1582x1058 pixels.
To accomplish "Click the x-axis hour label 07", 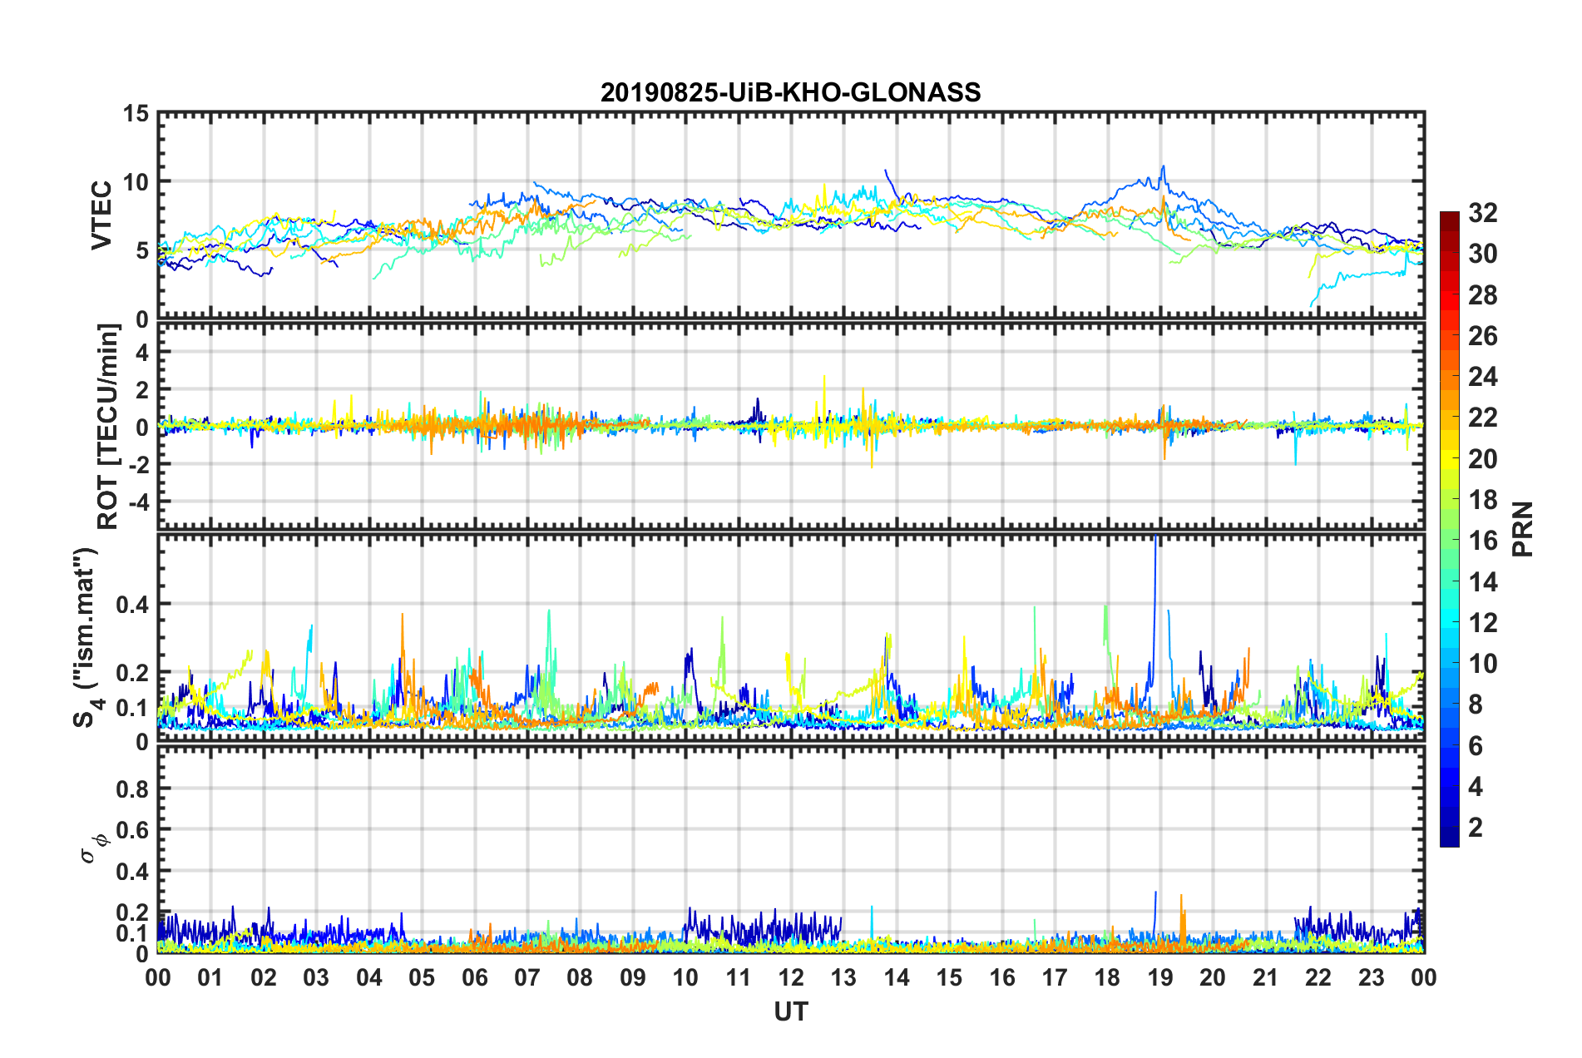I will (x=527, y=978).
